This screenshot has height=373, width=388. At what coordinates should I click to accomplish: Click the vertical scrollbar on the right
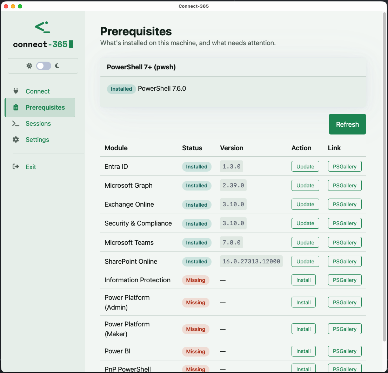384,177
